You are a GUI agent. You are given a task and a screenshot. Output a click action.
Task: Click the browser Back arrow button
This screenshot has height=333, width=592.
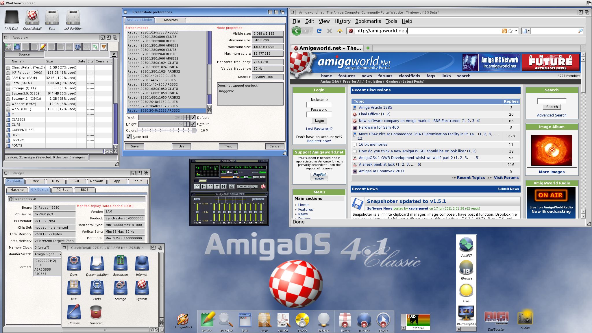(x=296, y=31)
